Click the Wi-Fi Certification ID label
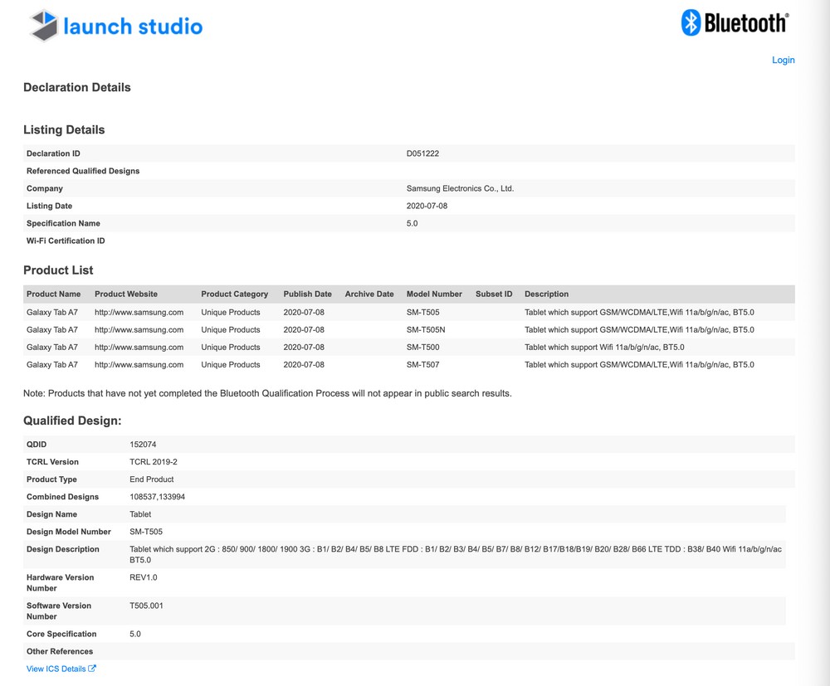Screen dimensions: 830x686 point(66,241)
